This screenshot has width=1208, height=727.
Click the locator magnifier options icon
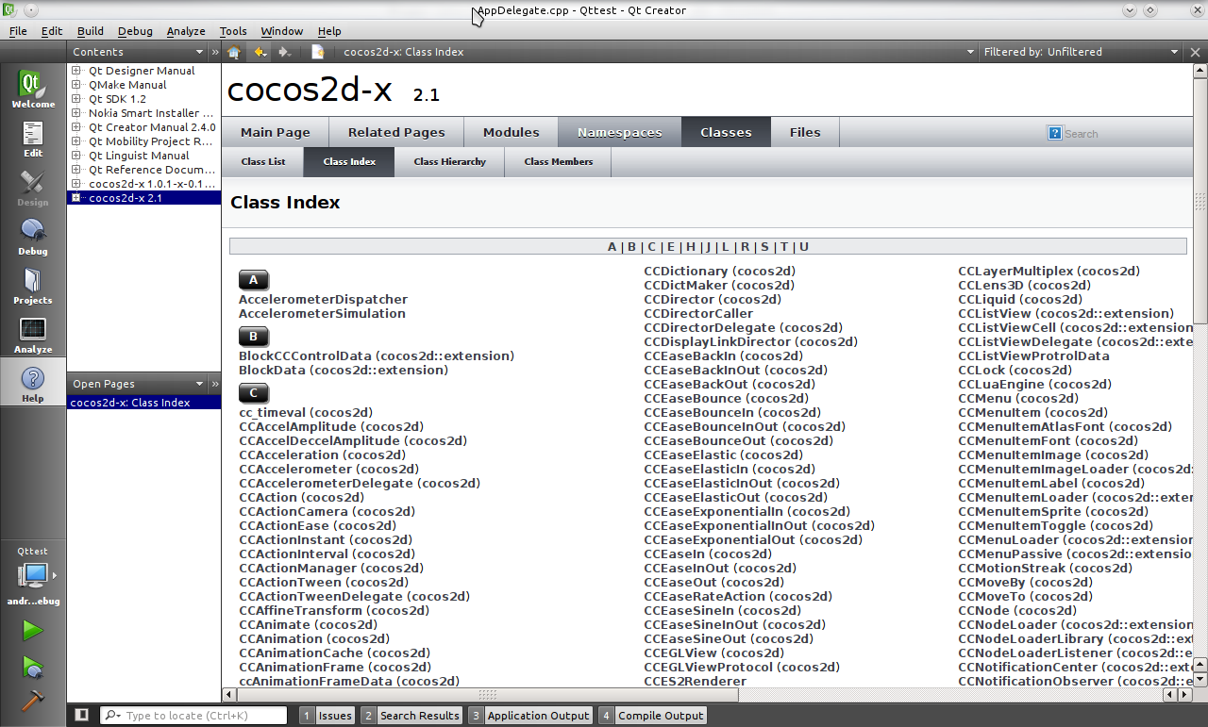coord(112,715)
